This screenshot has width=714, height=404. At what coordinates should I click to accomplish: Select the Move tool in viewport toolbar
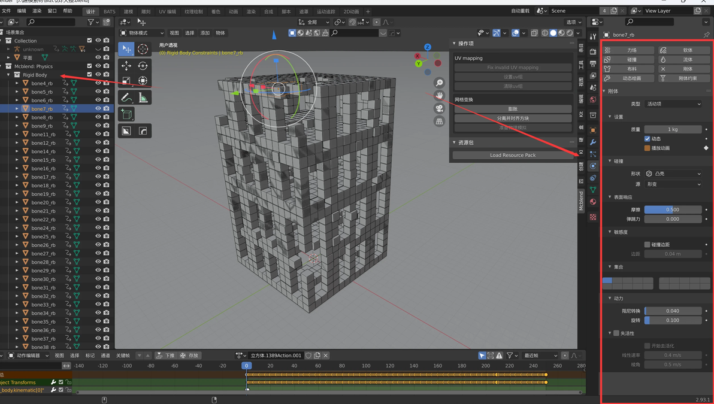pyautogui.click(x=126, y=65)
